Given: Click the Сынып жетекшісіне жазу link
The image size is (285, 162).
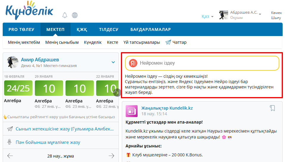Looking at the screenshot, I should click(x=65, y=129).
